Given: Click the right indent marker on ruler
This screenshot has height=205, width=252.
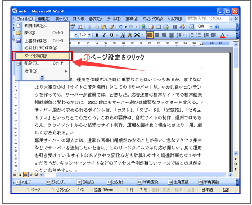Looking at the screenshot, I should [202, 44].
